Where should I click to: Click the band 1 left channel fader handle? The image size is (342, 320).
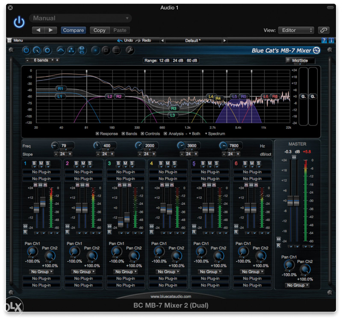coord(36,208)
